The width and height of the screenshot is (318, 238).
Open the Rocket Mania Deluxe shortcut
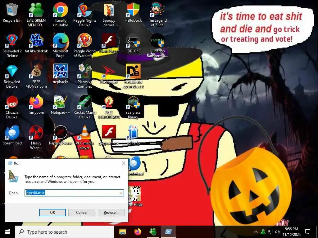pos(85,107)
